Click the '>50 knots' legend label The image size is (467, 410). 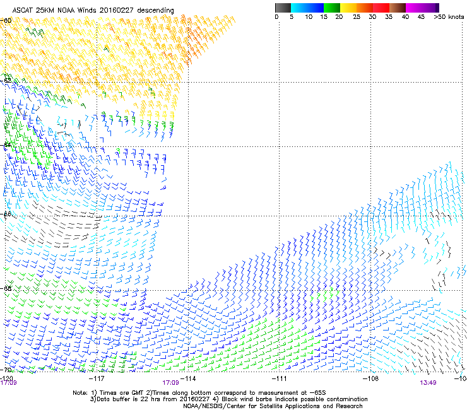tap(449, 17)
